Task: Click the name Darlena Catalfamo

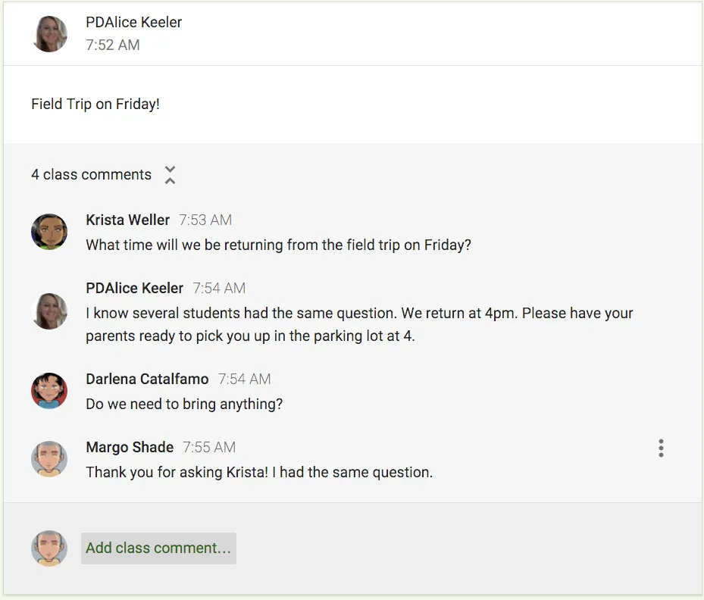Action: click(x=147, y=380)
